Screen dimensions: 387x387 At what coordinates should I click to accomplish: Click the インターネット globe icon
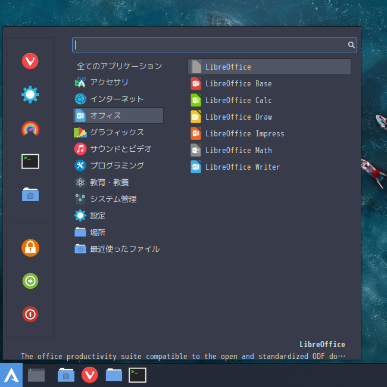tap(80, 99)
